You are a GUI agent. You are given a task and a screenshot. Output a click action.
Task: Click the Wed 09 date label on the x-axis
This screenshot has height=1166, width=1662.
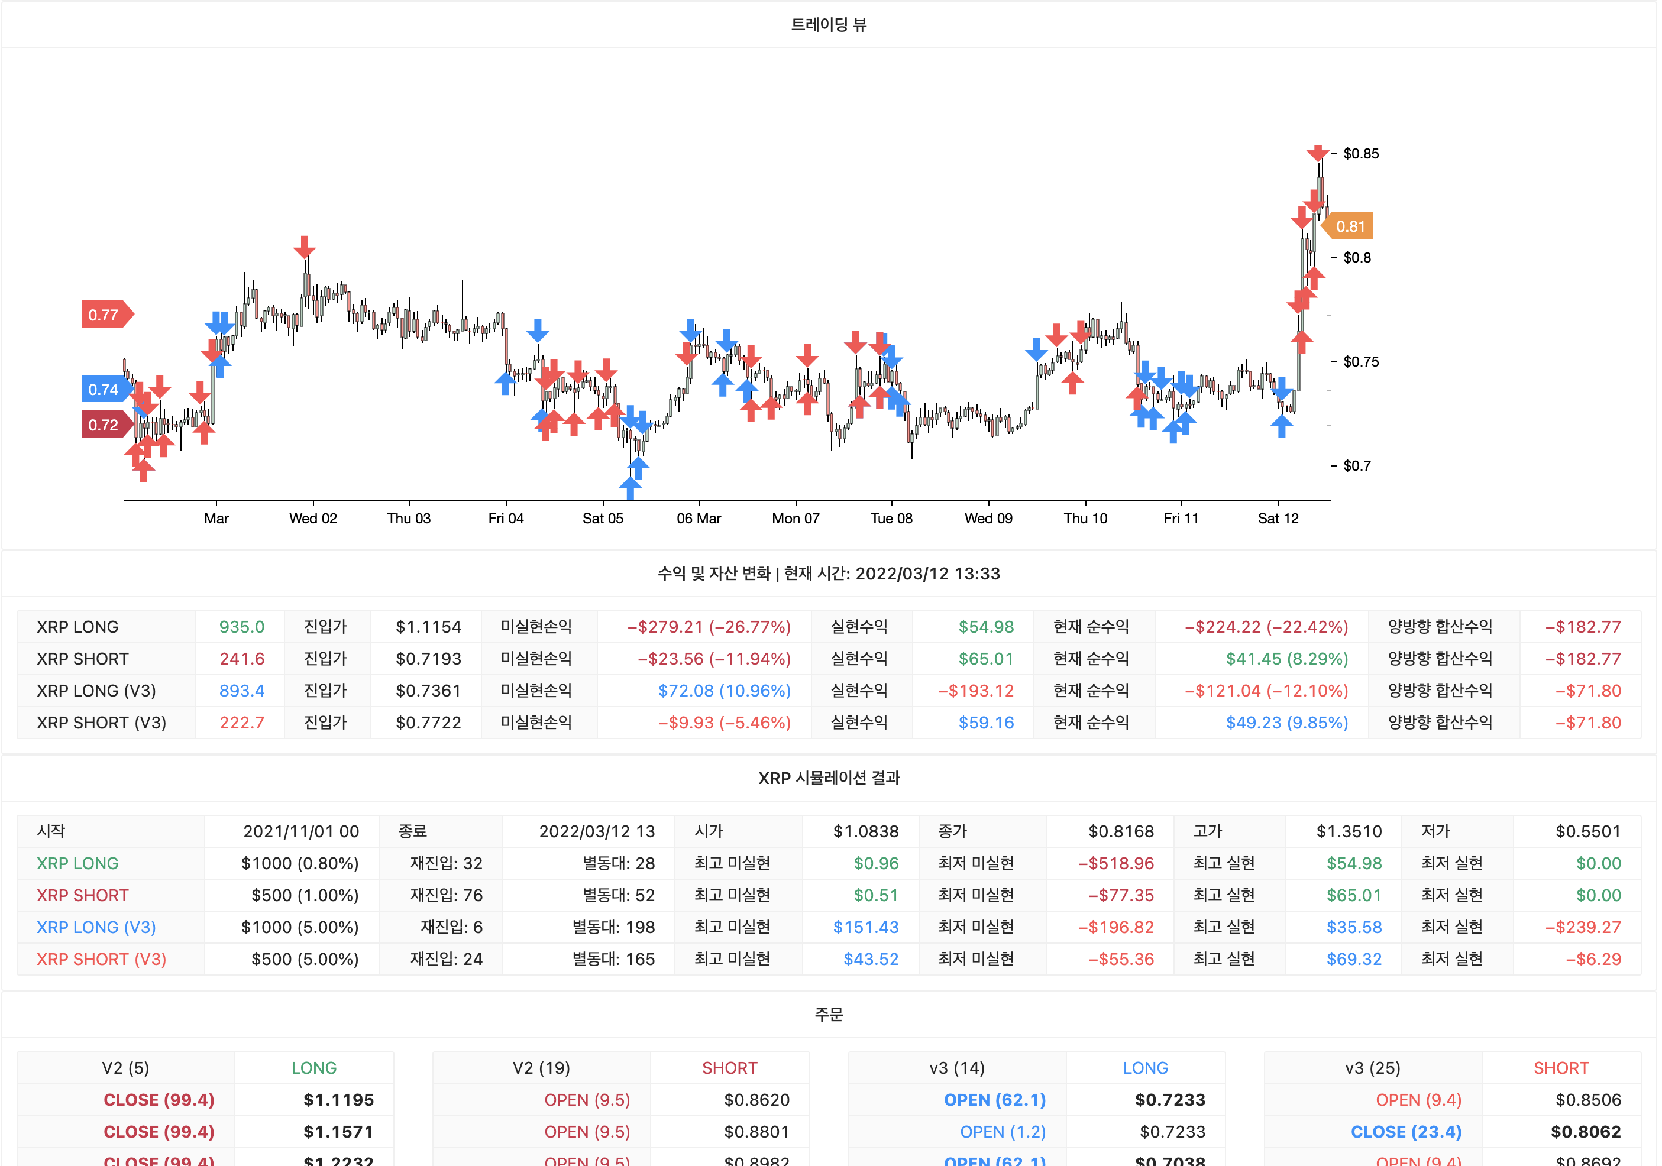(x=988, y=518)
